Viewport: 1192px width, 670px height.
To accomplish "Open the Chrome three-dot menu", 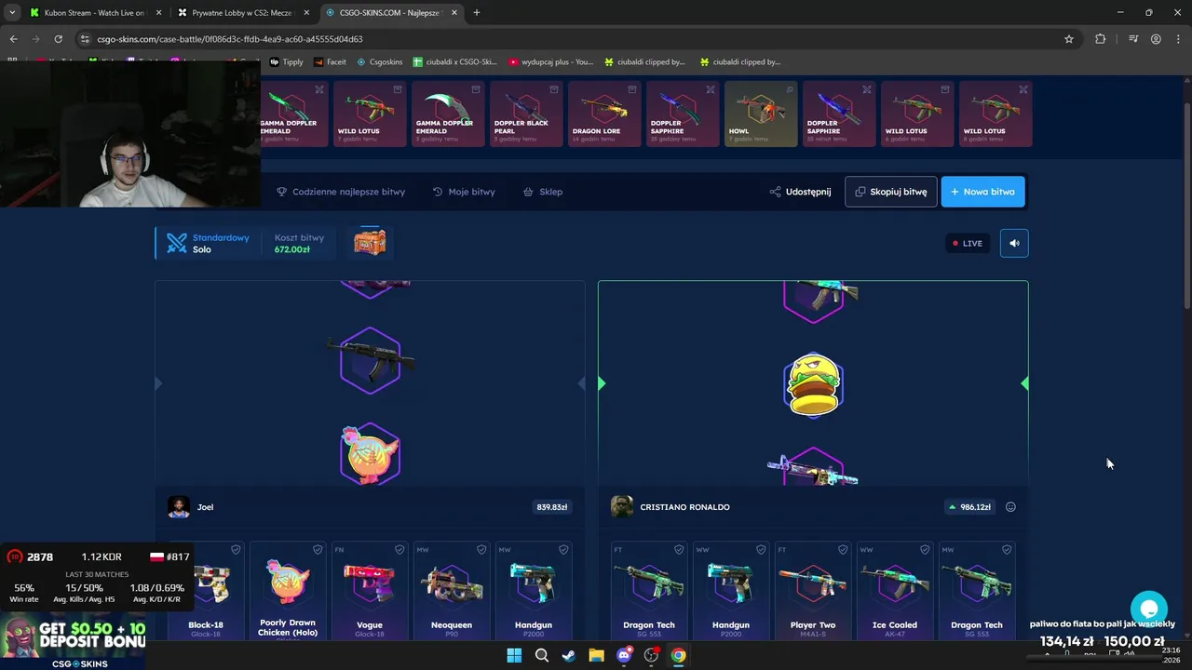I will pyautogui.click(x=1179, y=39).
